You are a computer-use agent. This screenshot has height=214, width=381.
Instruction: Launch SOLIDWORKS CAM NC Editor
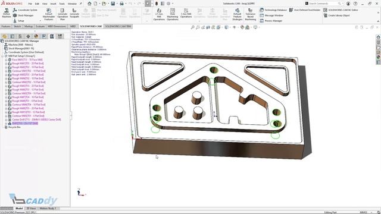[341, 10]
